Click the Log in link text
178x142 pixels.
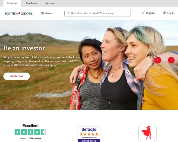(x=171, y=13)
